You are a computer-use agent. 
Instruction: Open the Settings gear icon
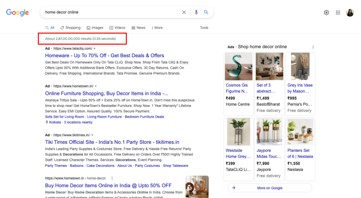326,13
